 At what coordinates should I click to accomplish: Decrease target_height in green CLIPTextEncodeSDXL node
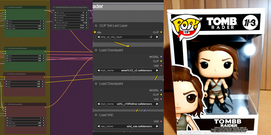(7, 28)
